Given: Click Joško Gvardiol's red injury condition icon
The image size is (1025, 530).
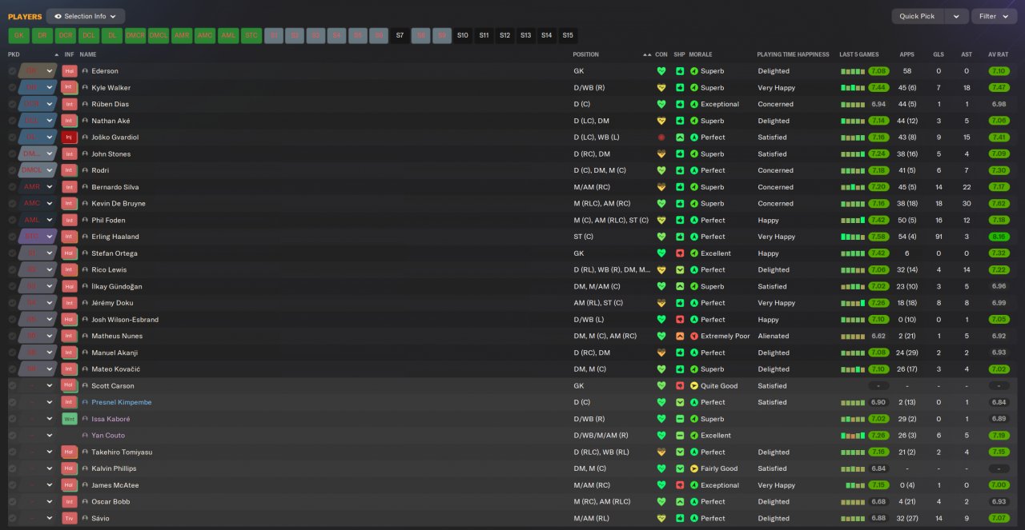Looking at the screenshot, I should pos(661,137).
